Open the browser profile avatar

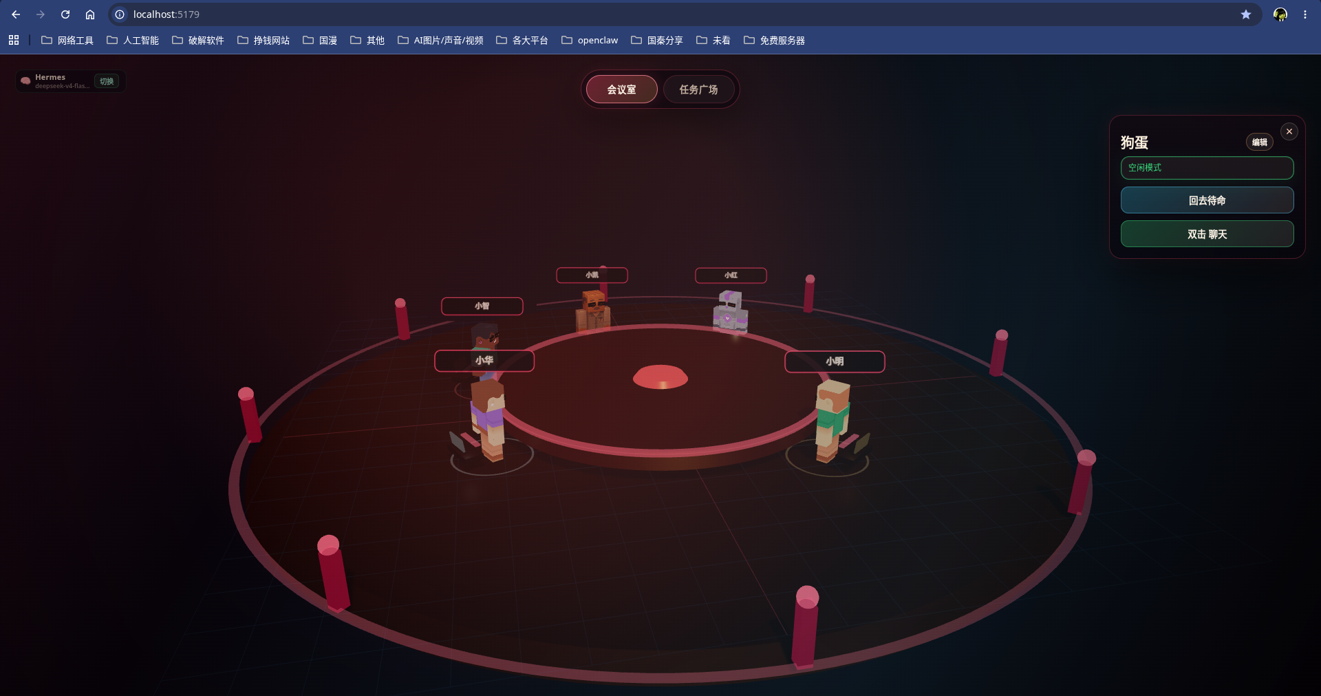pos(1280,14)
